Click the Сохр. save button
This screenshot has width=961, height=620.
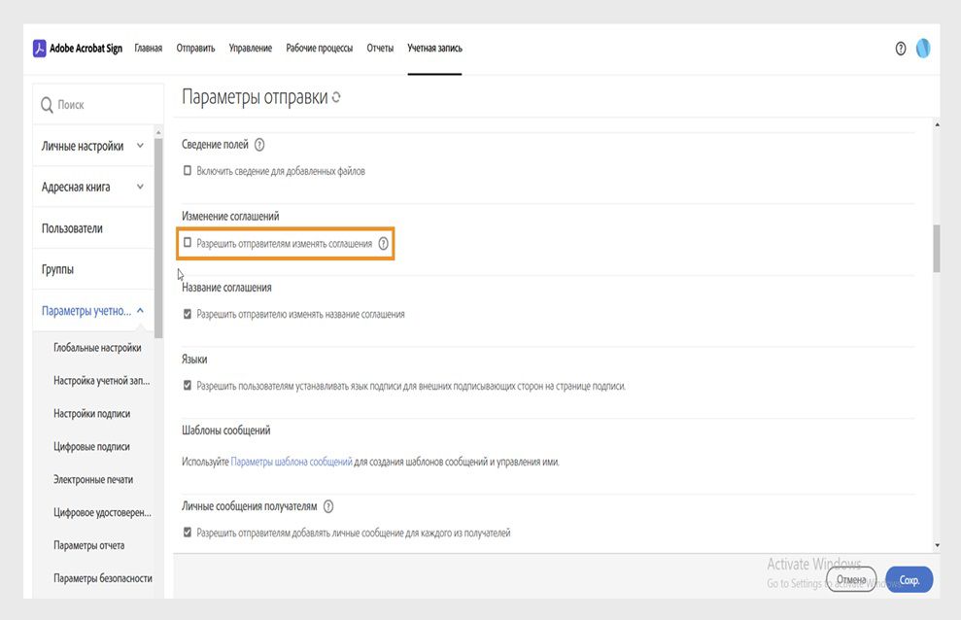tap(909, 579)
